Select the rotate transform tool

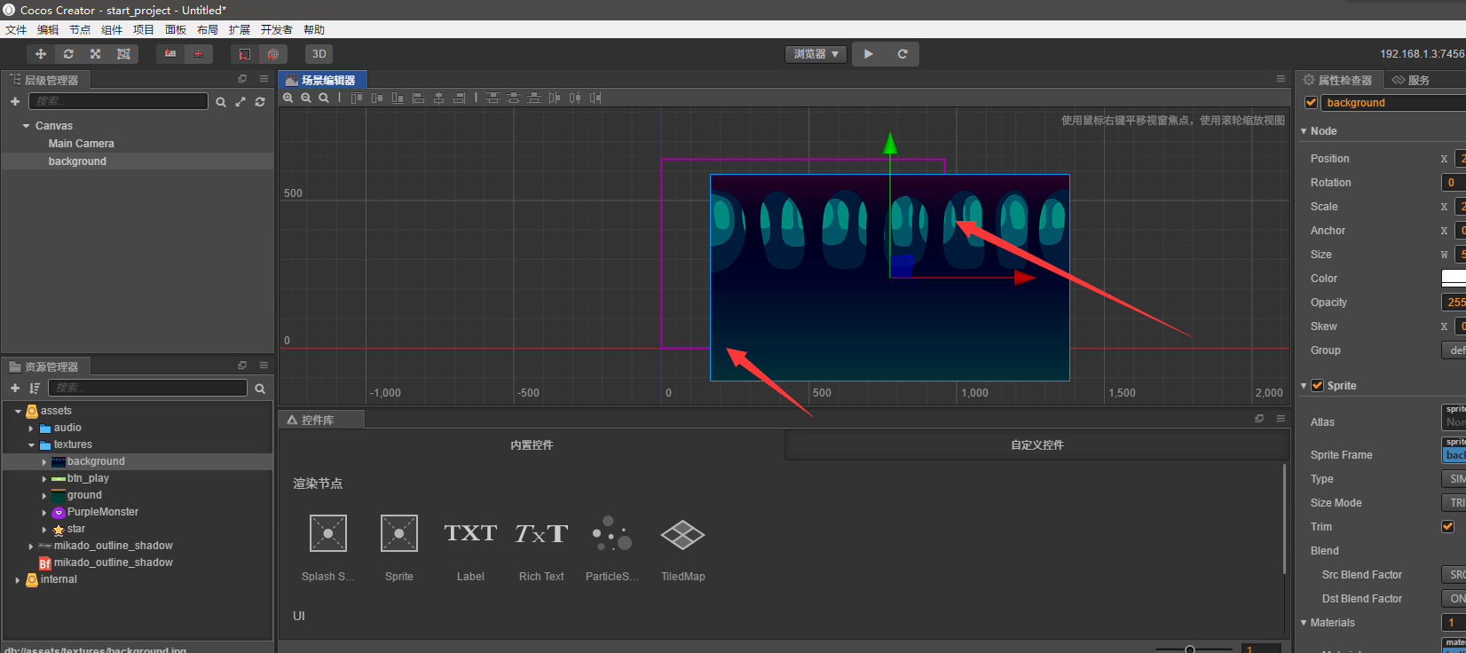68,54
